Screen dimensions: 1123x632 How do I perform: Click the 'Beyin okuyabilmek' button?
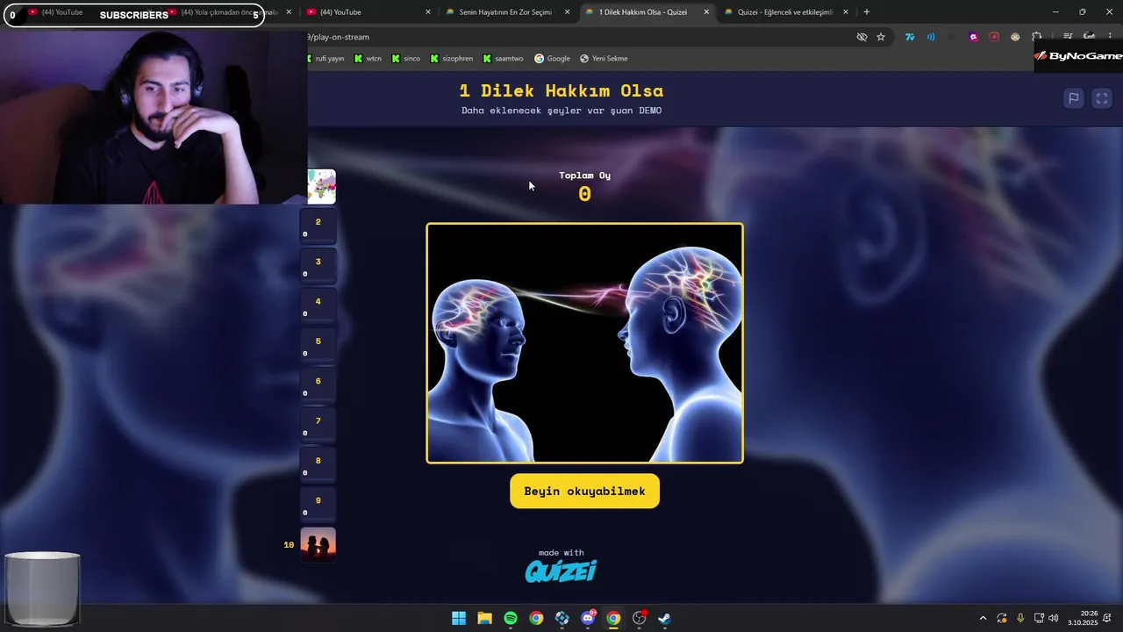[x=584, y=491]
